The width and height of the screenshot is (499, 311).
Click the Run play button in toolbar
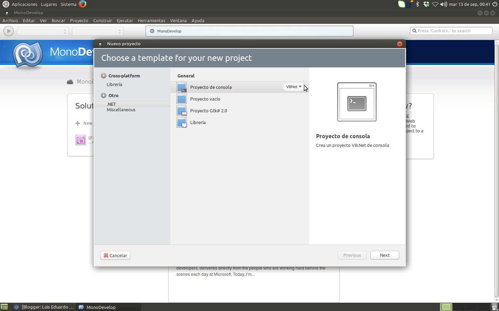pyautogui.click(x=9, y=31)
